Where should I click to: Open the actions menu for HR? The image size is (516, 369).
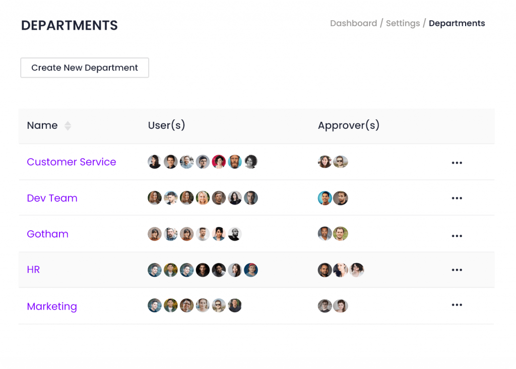click(x=457, y=270)
